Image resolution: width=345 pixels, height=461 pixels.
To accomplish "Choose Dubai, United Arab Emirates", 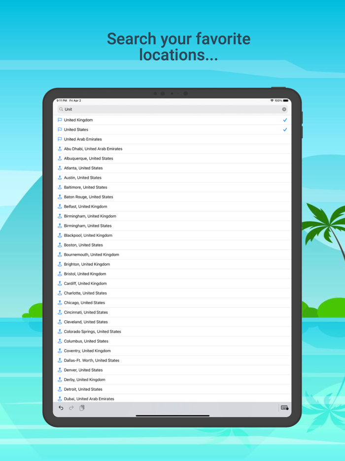I will [89, 399].
